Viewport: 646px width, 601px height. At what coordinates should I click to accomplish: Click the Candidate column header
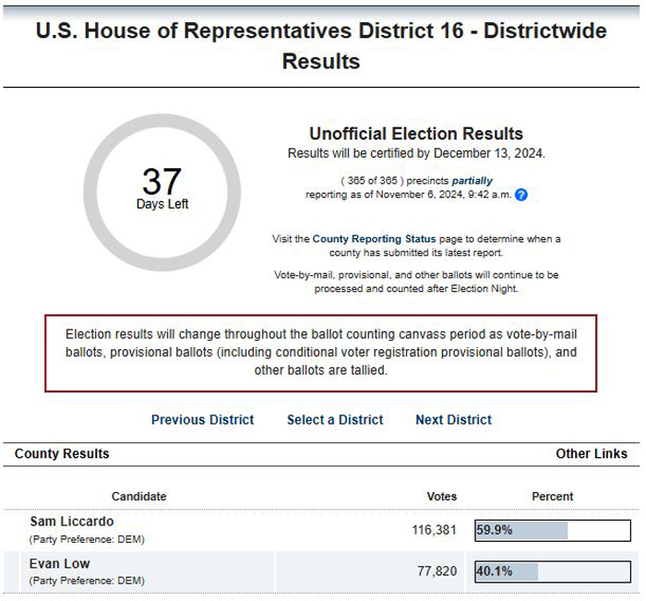click(138, 497)
